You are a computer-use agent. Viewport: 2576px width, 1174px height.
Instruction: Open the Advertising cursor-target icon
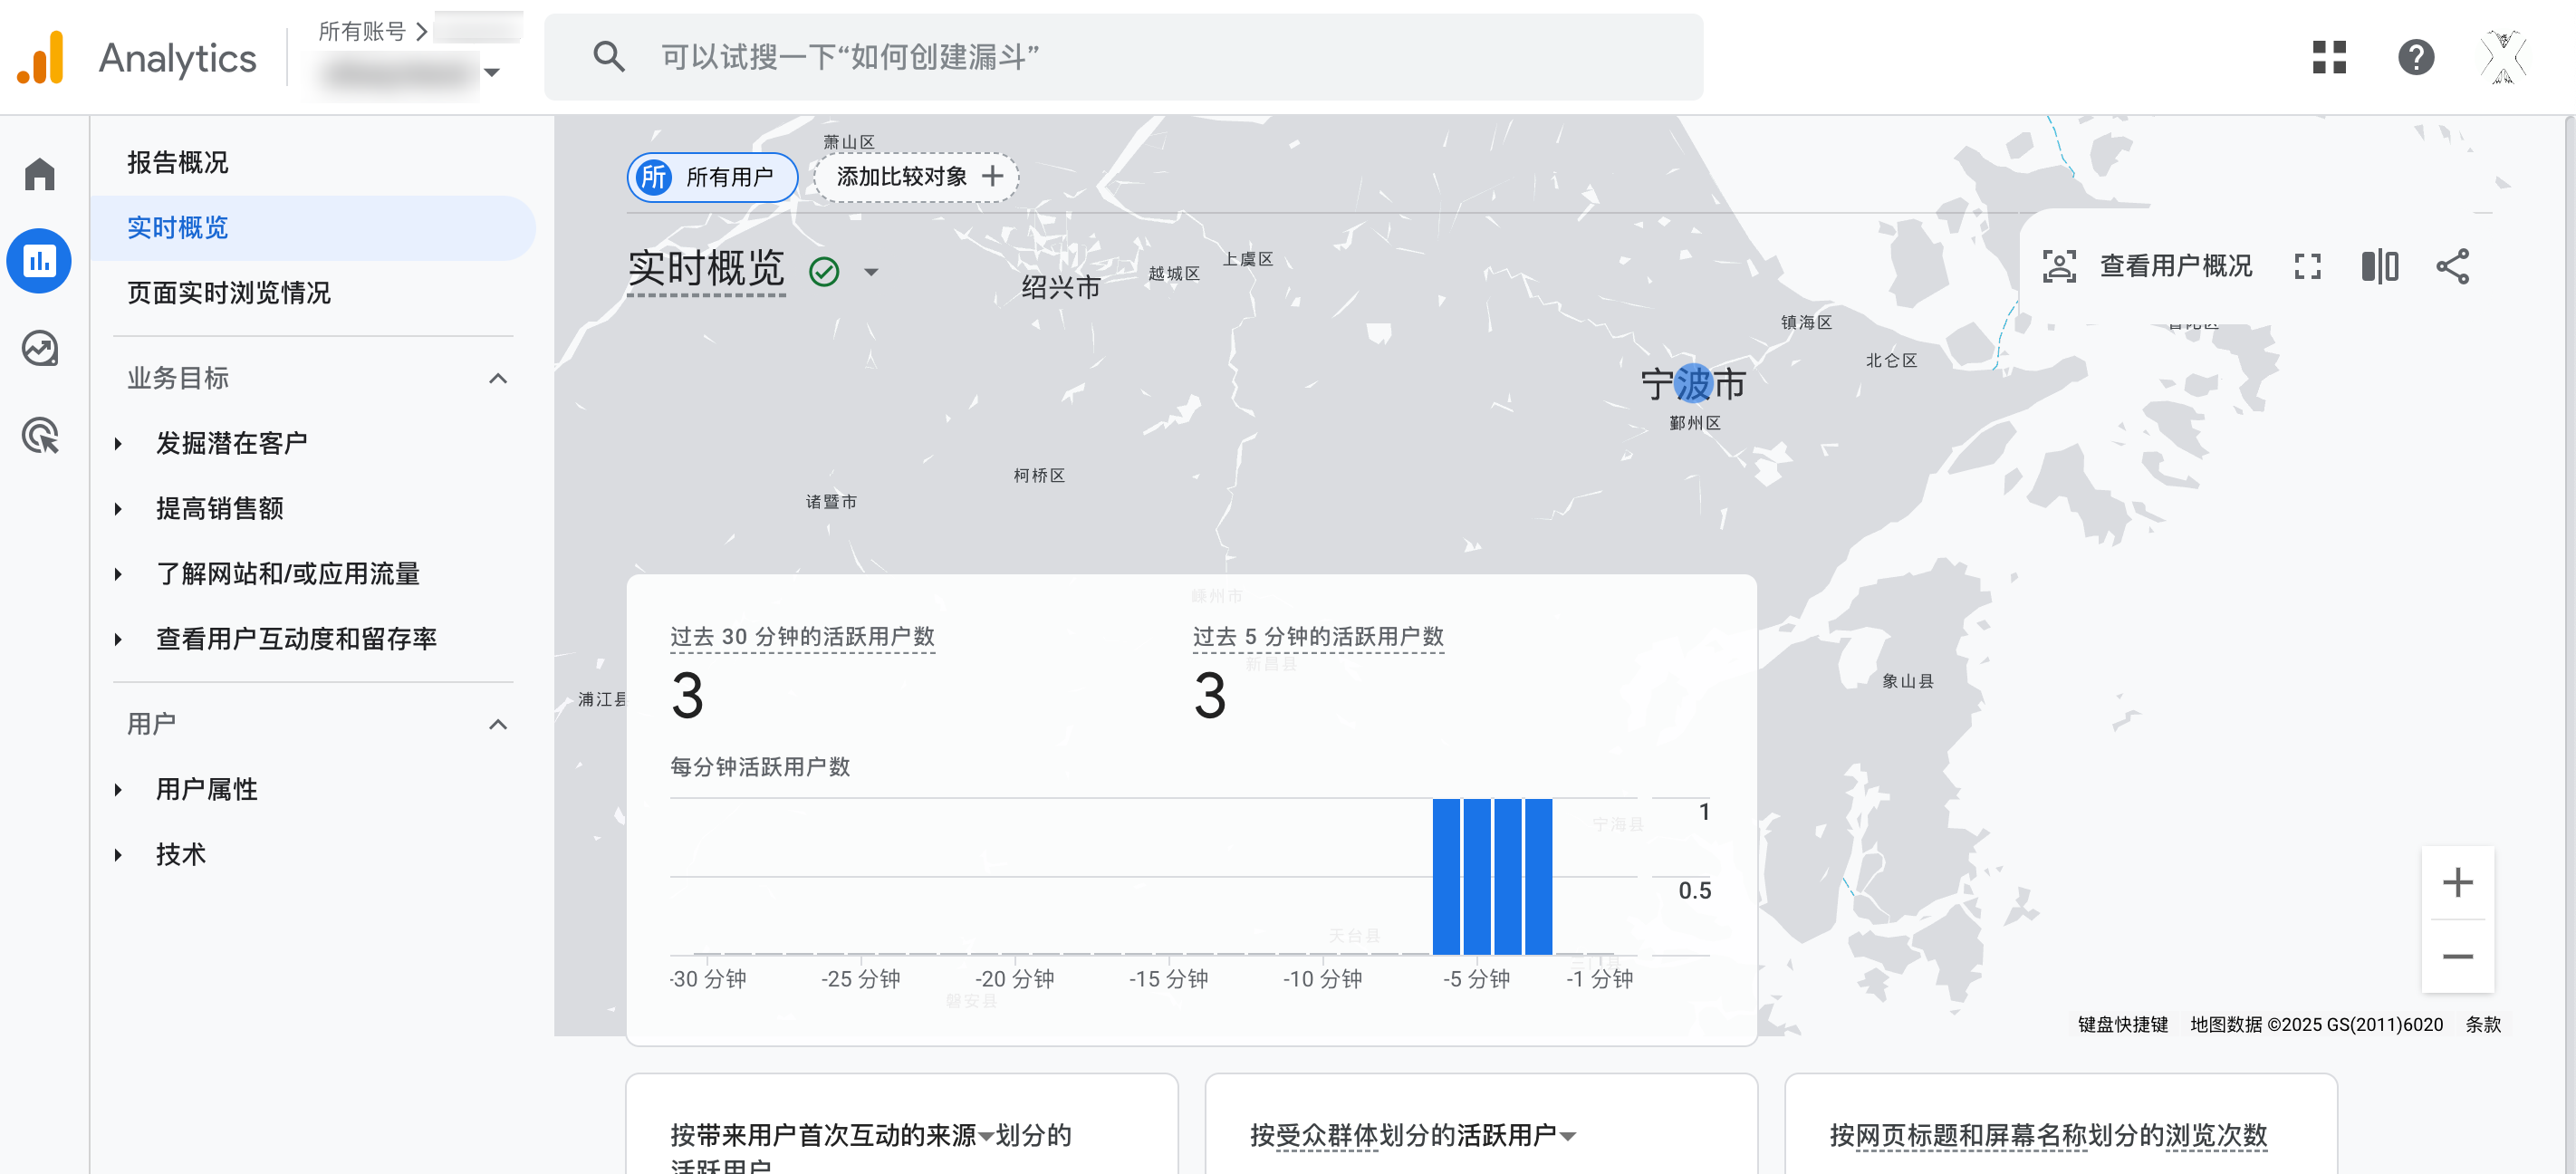tap(40, 435)
